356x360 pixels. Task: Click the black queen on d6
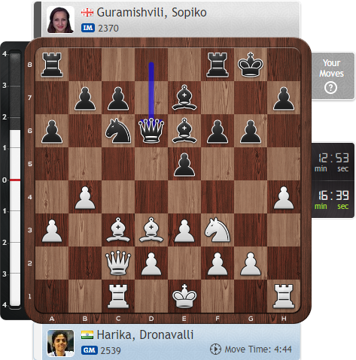[x=151, y=131]
